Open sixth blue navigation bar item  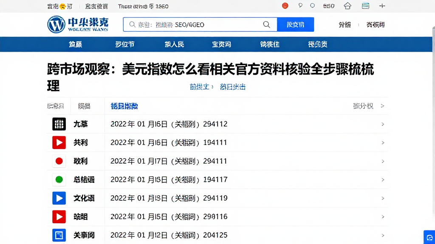click(x=318, y=44)
